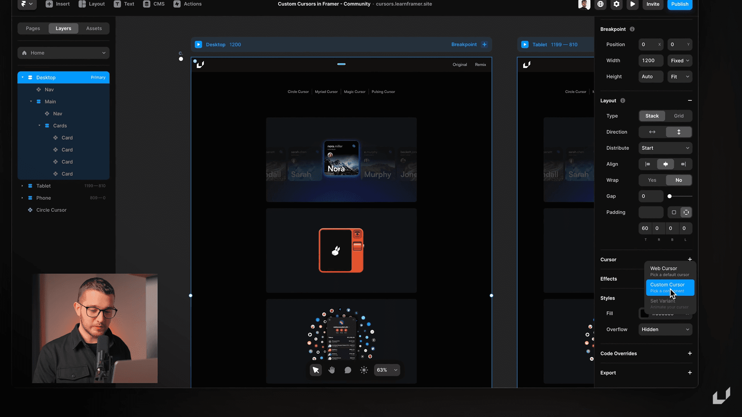The image size is (742, 417).
Task: Toggle the light/dark mode sun icon
Action: (x=364, y=370)
